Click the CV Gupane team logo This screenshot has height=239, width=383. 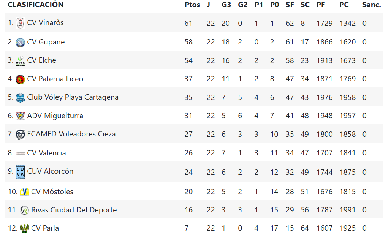coord(20,43)
